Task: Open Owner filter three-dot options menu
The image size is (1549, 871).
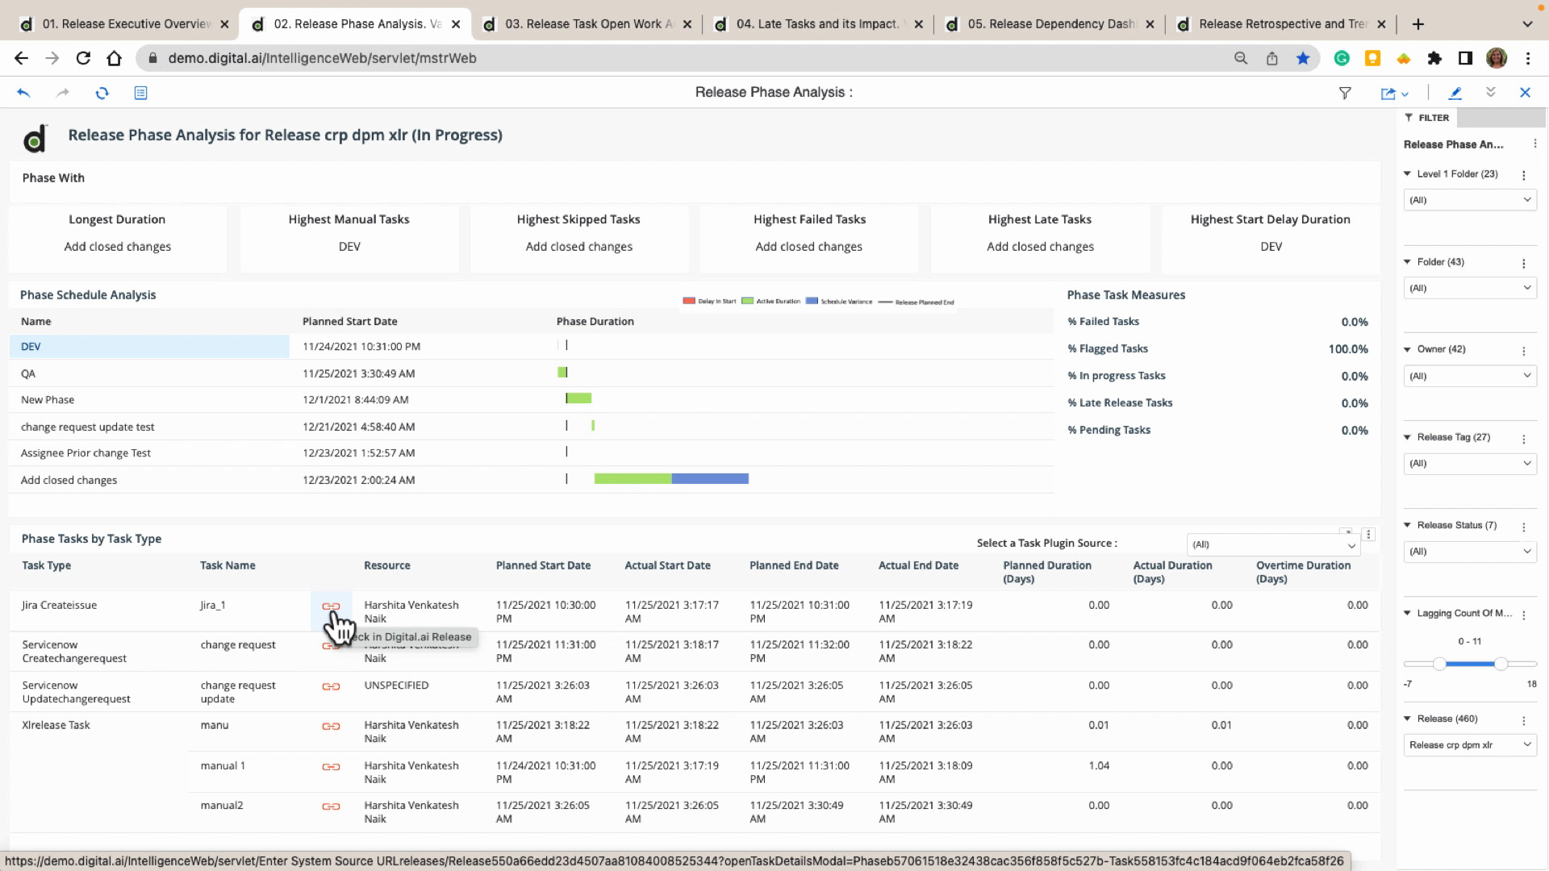Action: (x=1523, y=351)
